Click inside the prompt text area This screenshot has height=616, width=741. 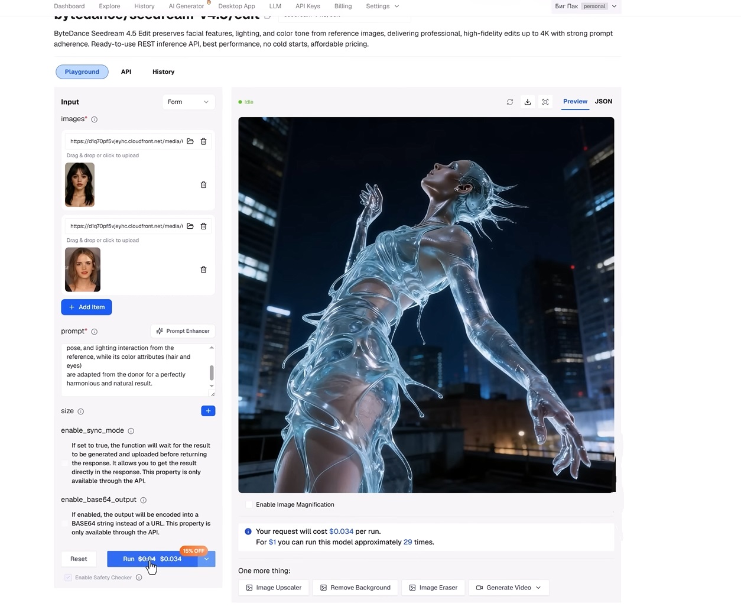point(134,370)
